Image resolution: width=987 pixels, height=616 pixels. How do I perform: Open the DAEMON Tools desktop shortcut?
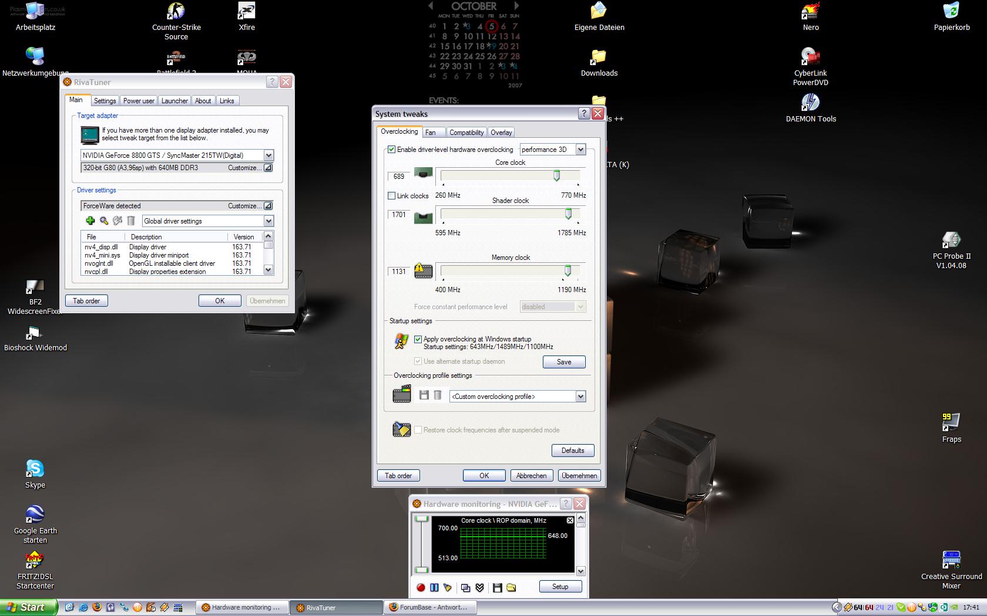(811, 109)
